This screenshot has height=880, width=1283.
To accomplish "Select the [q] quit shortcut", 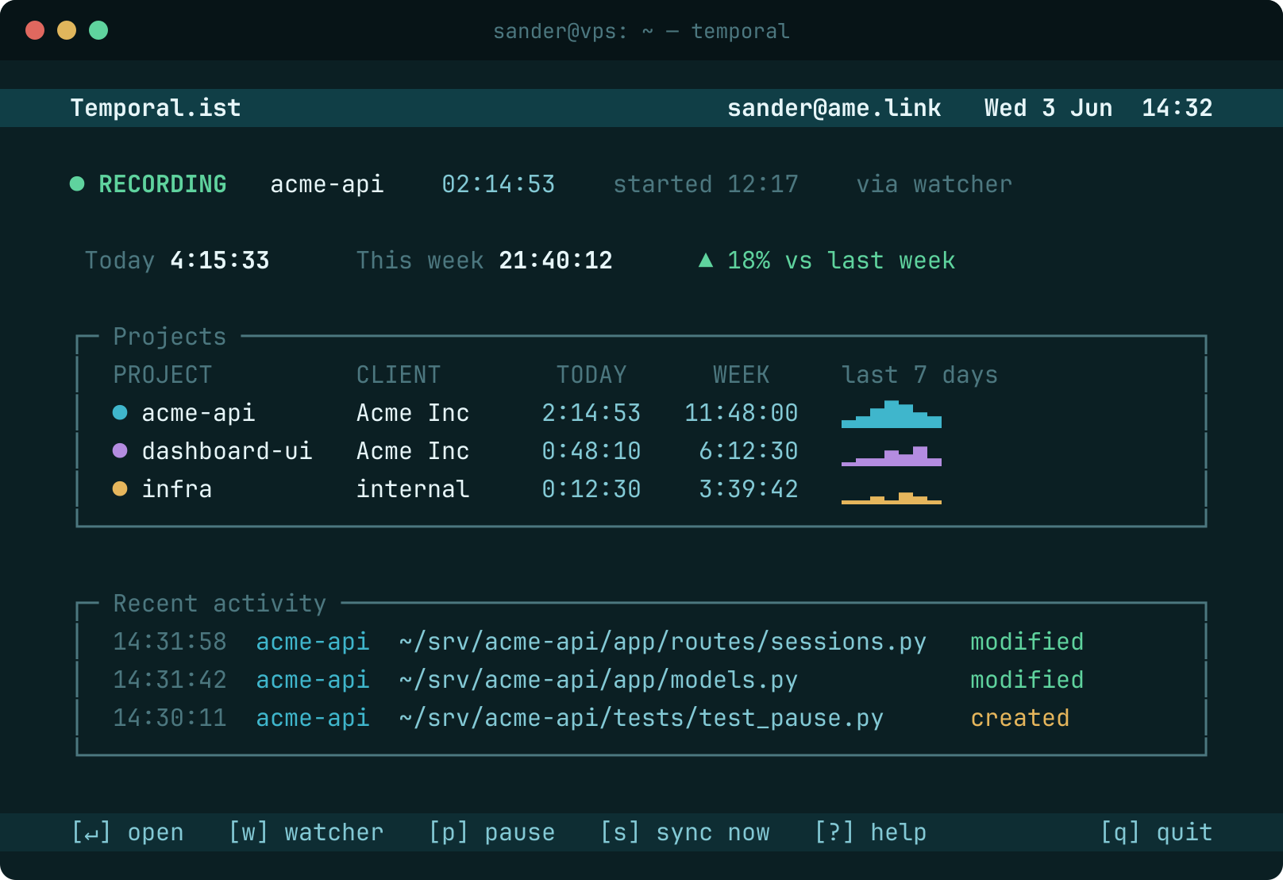I will coord(1157,832).
